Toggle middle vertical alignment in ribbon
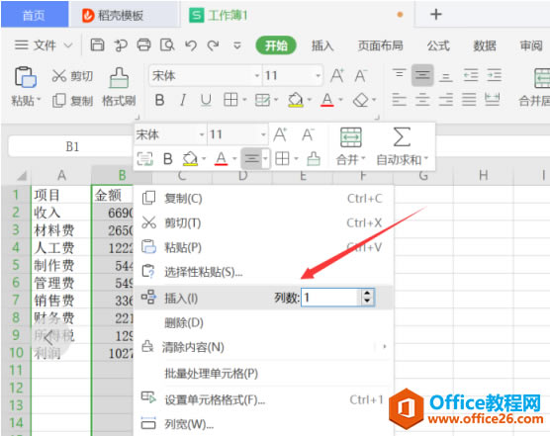The image size is (550, 436). pyautogui.click(x=422, y=75)
